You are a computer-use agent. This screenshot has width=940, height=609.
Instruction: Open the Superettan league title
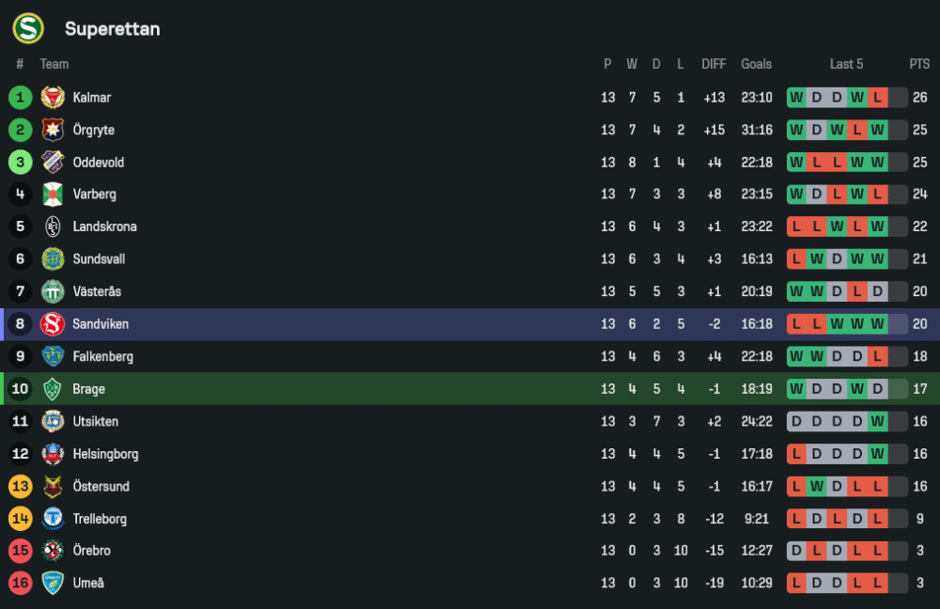coord(112,29)
